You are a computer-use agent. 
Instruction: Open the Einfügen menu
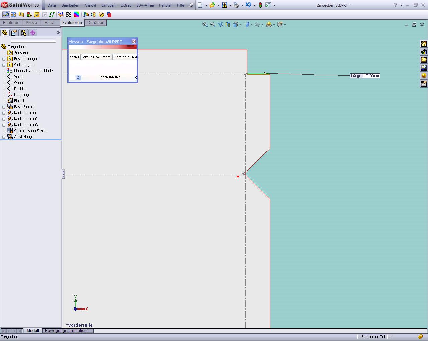pos(108,5)
